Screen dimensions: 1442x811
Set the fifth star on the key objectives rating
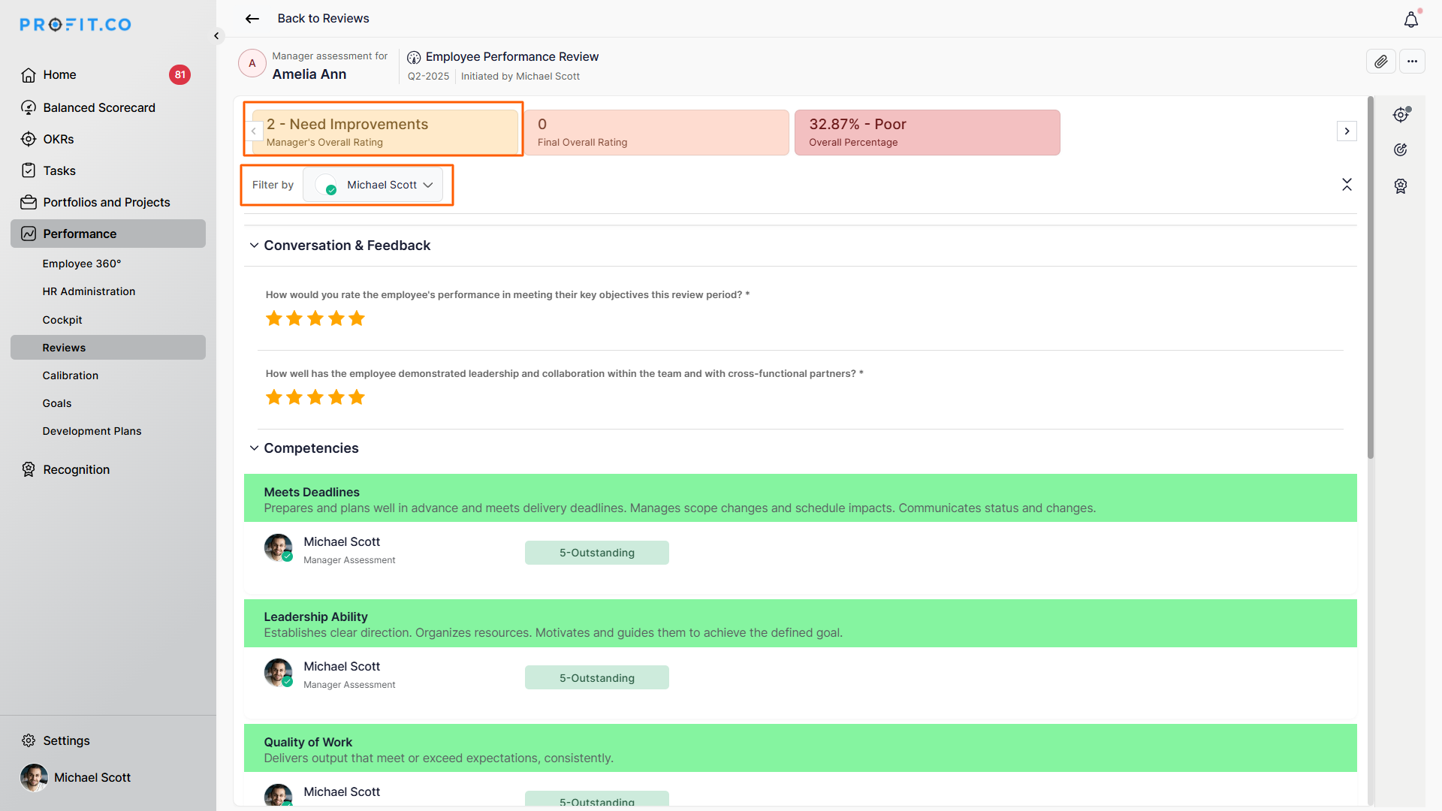pos(357,318)
